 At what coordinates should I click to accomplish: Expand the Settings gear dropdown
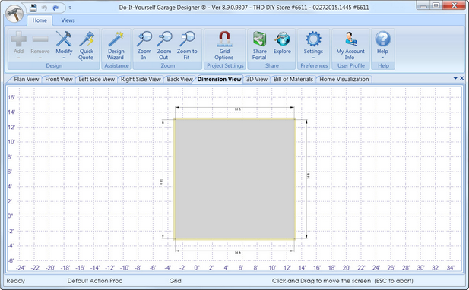[313, 58]
